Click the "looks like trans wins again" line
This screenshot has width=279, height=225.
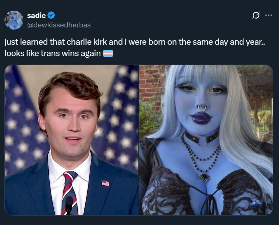[52, 53]
